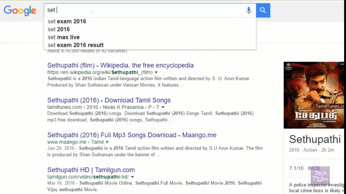The width and height of the screenshot is (346, 194).
Task: Open the 'Sethupathi HD | Tamilgun.com' link
Action: pos(91,170)
